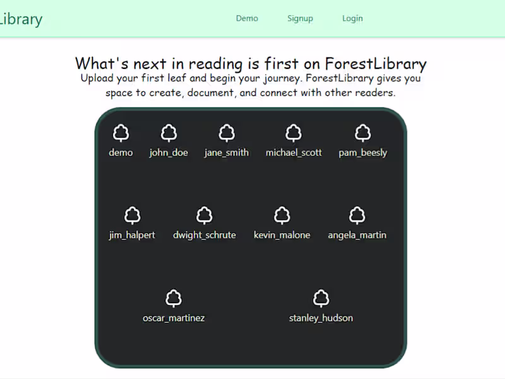Click the ForestLibrary logo text
Screen dimensions: 505x379
click(20, 19)
